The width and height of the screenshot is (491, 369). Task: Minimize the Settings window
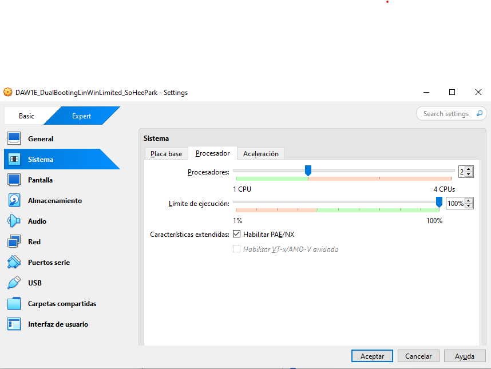[x=426, y=92]
